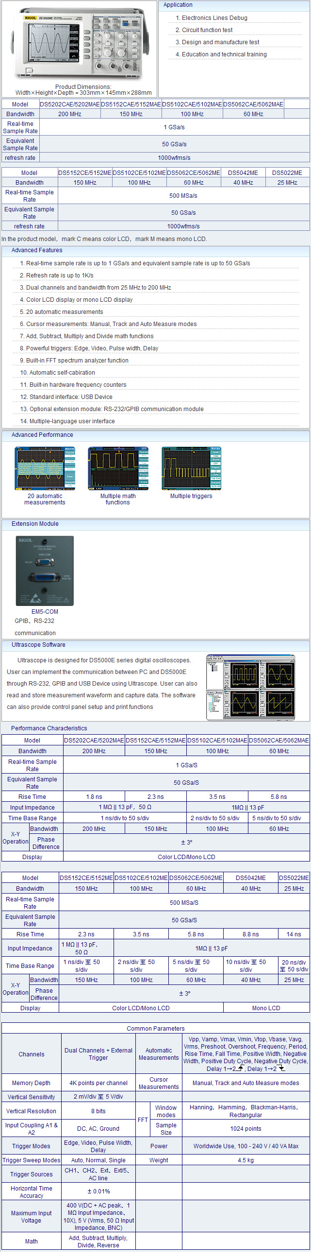Click the '4.5 kg' weight cell

pyautogui.click(x=246, y=1161)
